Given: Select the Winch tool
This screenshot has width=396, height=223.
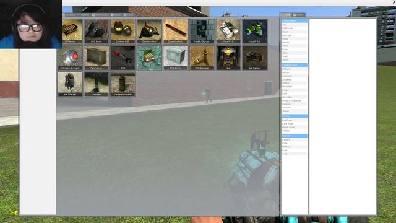Looking at the screenshot, I should click(295, 60).
